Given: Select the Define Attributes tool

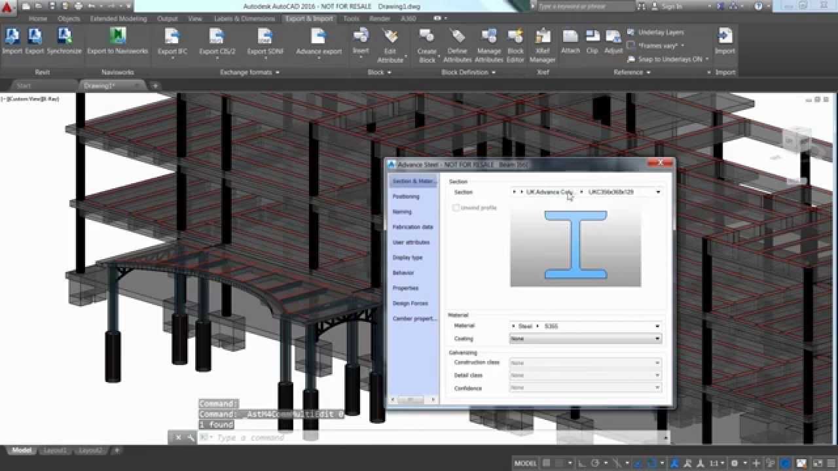Looking at the screenshot, I should click(x=458, y=38).
